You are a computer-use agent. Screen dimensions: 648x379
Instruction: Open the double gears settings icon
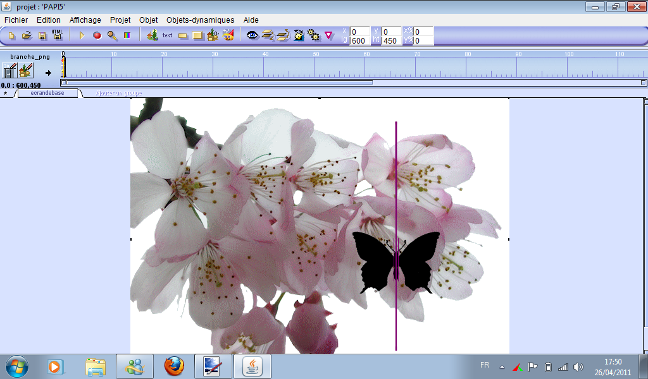313,35
